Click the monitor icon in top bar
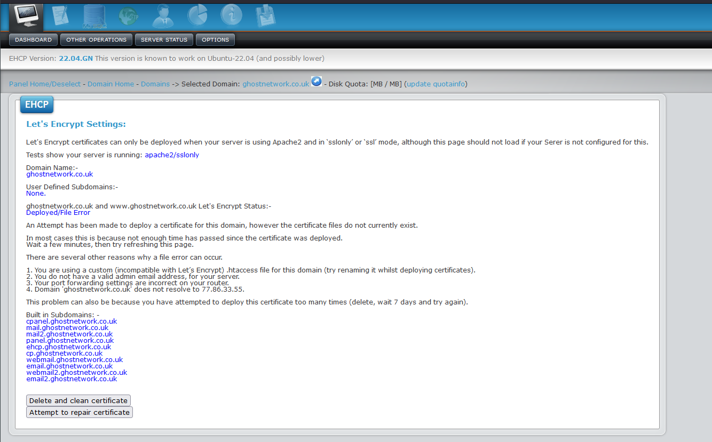The image size is (712, 442). (26, 16)
